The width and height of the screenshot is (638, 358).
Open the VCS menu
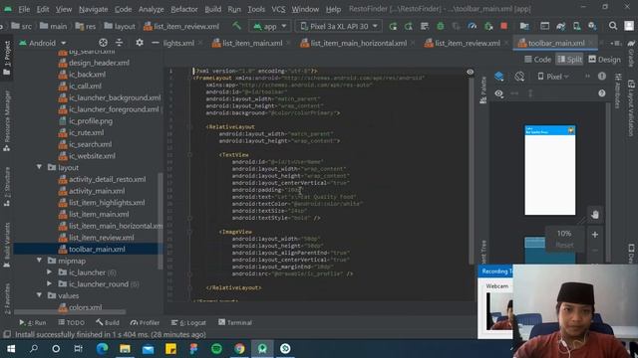coord(278,9)
